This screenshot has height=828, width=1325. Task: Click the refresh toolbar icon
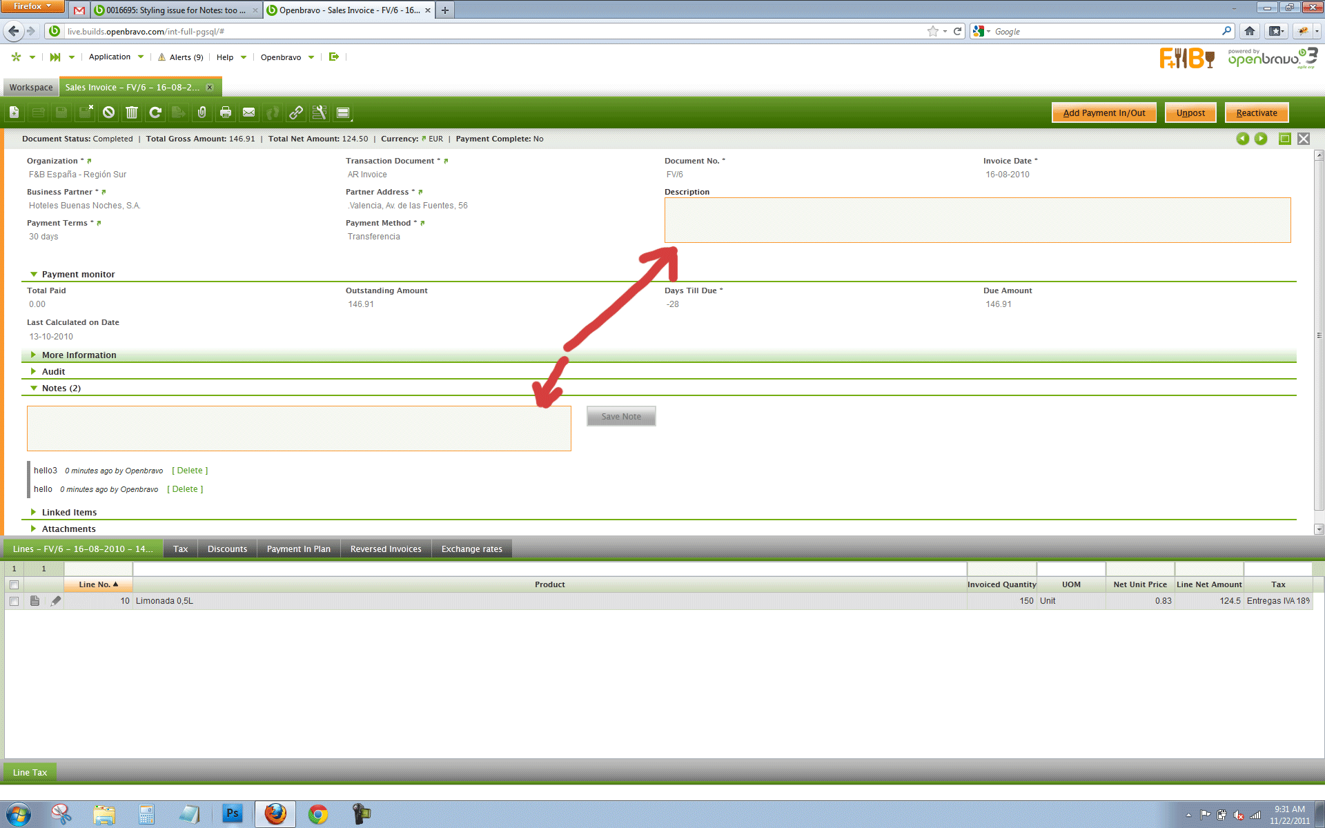click(155, 112)
